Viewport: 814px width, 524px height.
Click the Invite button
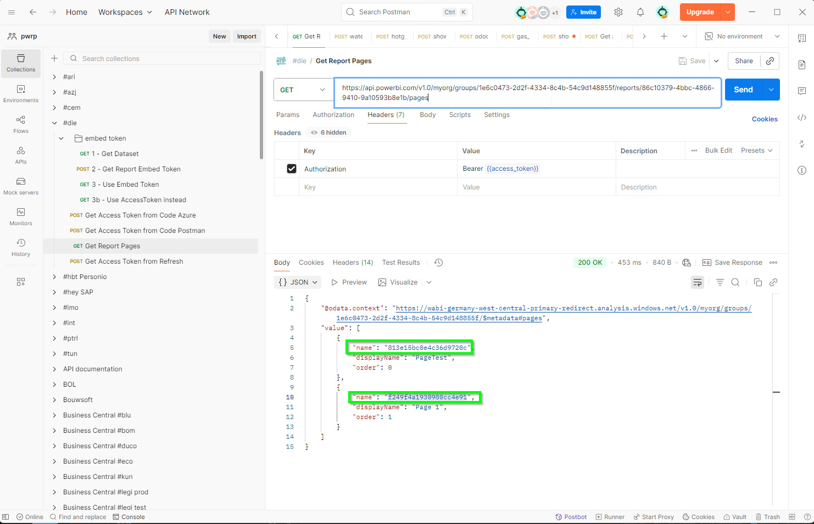pyautogui.click(x=583, y=12)
